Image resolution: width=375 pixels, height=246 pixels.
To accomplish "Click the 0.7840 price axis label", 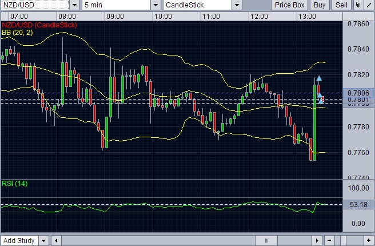I will (358, 49).
